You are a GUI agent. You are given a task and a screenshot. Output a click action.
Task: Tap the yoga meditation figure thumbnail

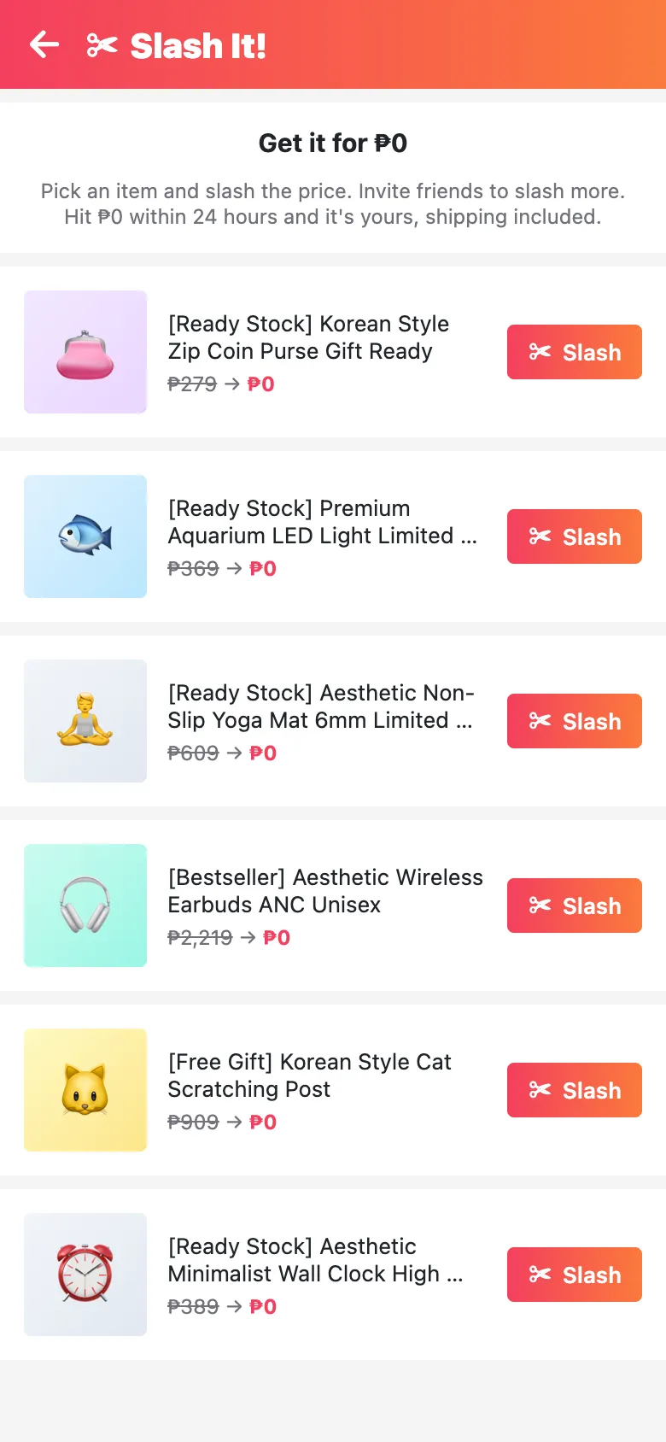(85, 721)
